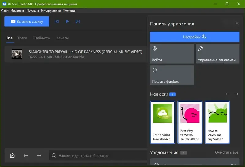Play the current track
This screenshot has height=167, width=245.
67,21
